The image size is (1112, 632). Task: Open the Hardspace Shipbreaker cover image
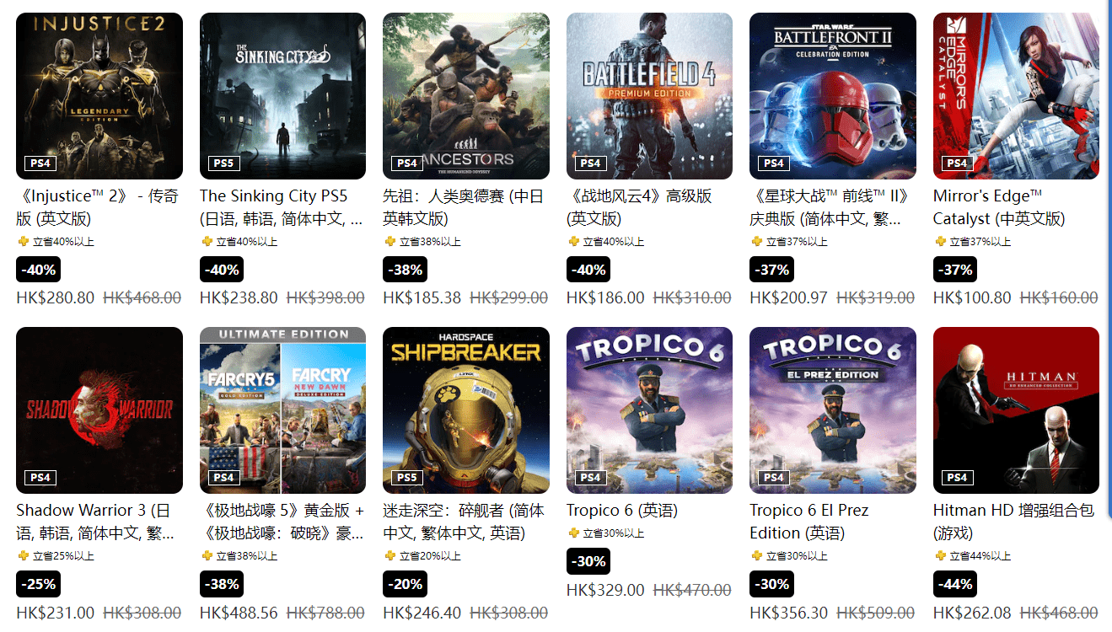point(466,410)
